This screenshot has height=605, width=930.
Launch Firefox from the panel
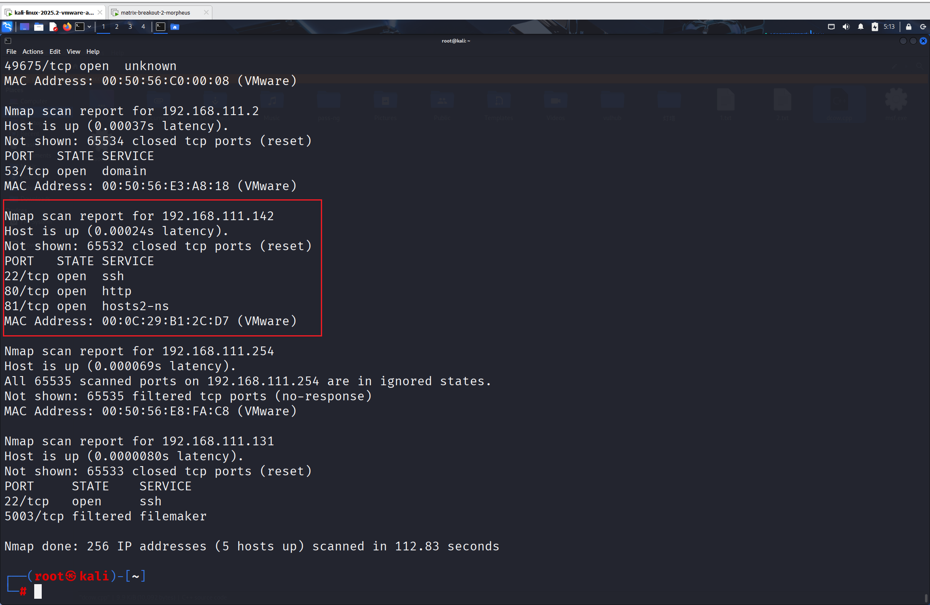67,27
